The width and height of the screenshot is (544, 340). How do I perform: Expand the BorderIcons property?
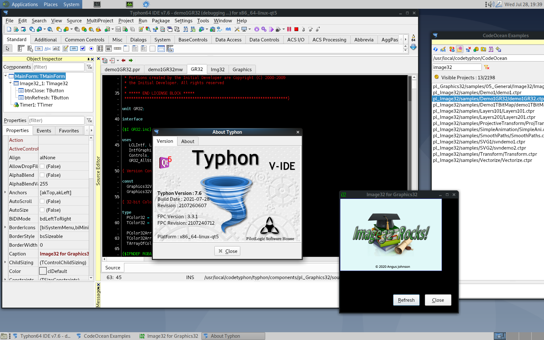5,227
